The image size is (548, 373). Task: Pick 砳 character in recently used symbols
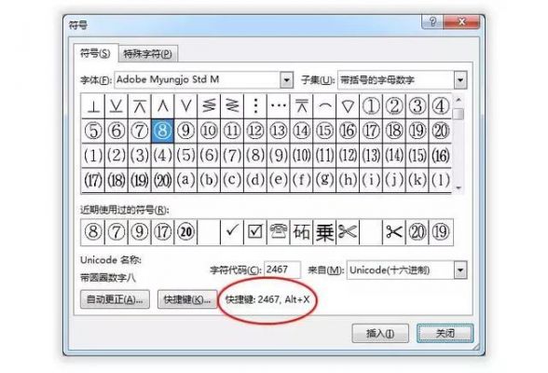click(x=301, y=232)
